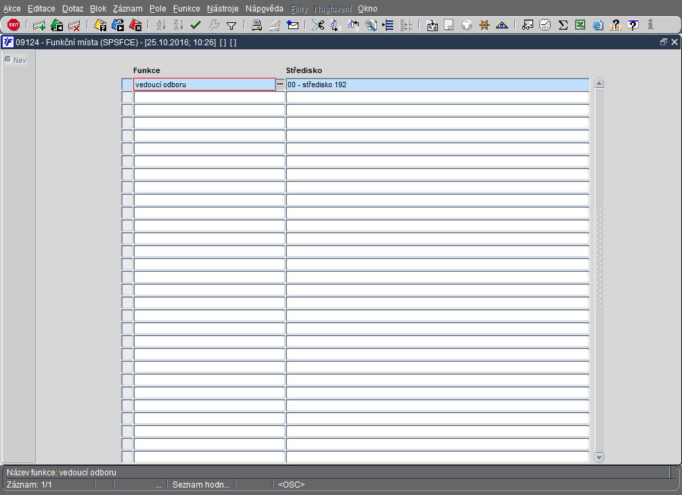Click the funnel filter icon
682x495 pixels.
pos(231,26)
